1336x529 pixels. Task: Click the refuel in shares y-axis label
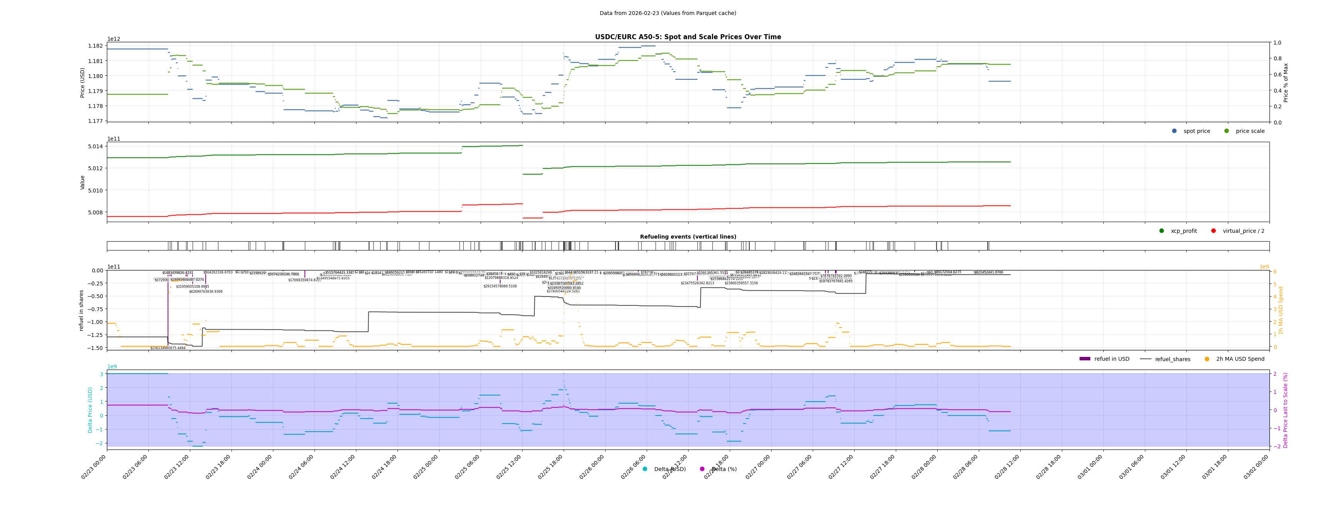pyautogui.click(x=82, y=310)
